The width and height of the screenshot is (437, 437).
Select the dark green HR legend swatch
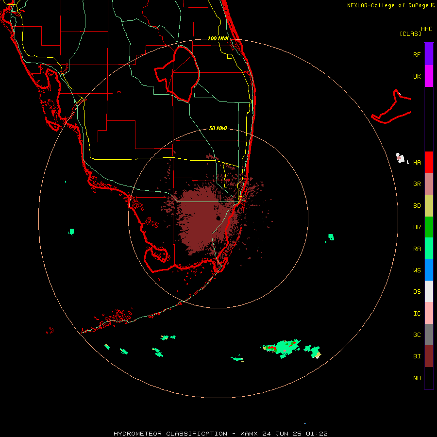coord(429,227)
